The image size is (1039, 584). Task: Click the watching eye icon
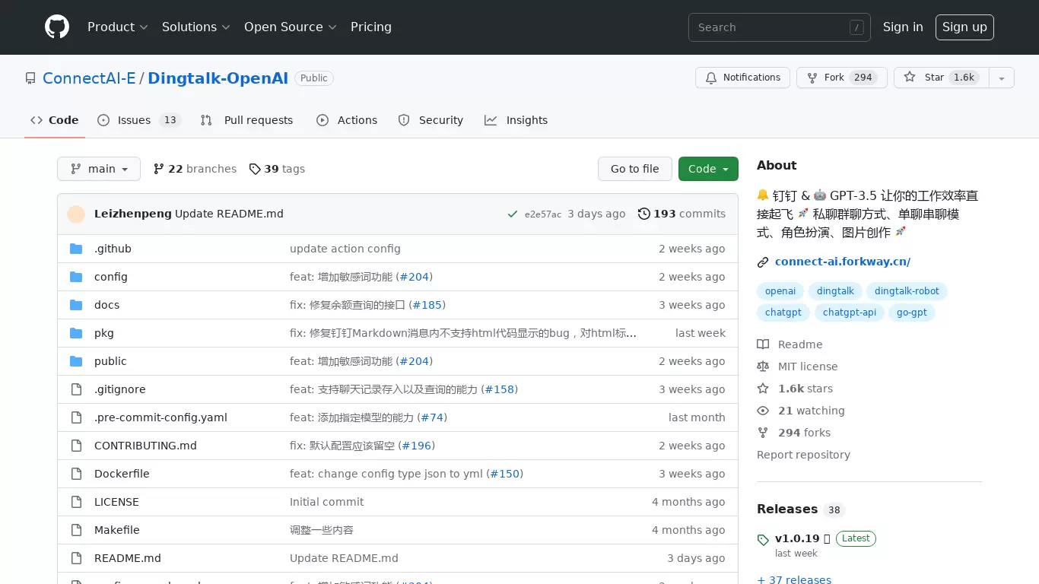click(x=763, y=411)
